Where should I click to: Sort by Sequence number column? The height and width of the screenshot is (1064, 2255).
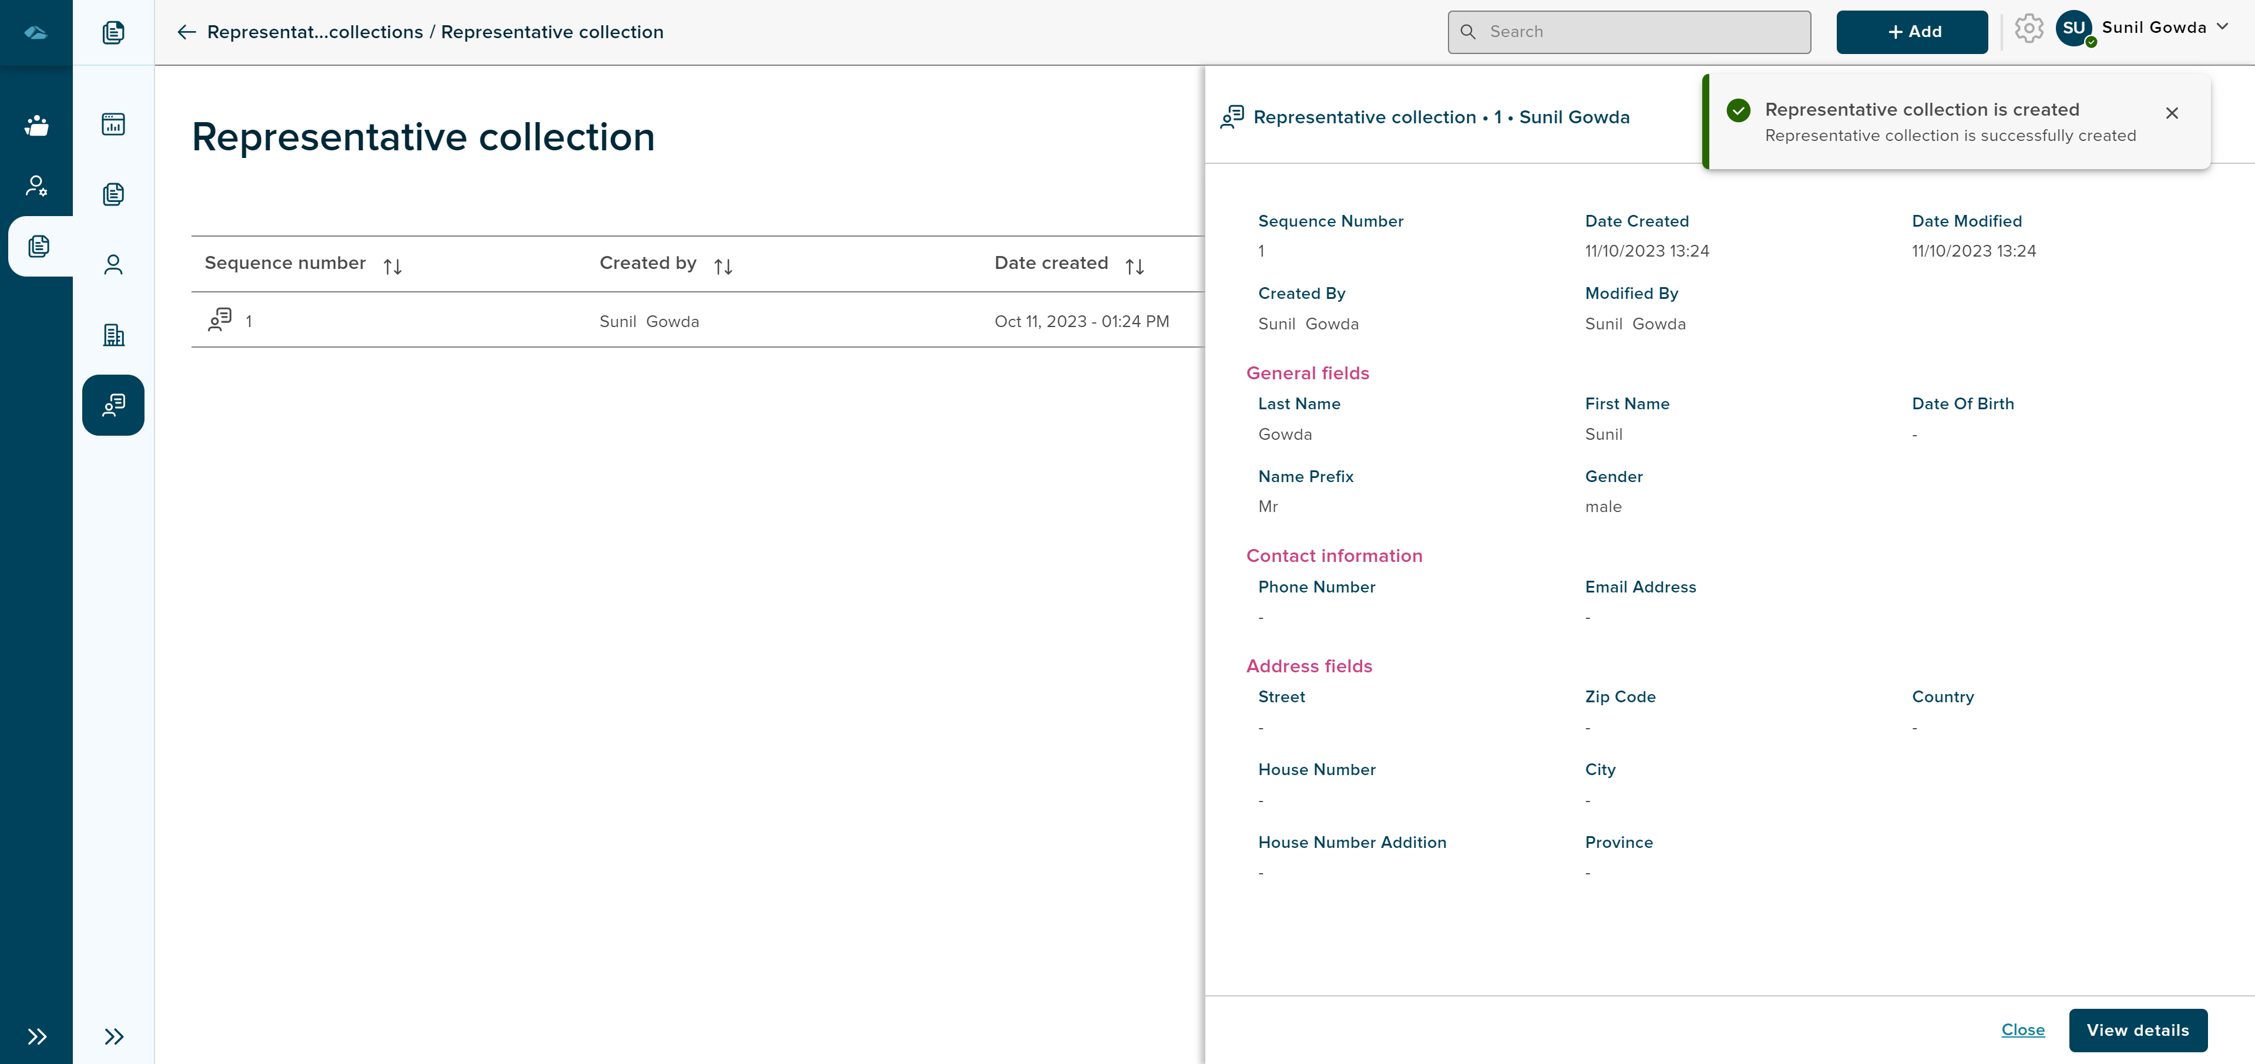pos(392,266)
